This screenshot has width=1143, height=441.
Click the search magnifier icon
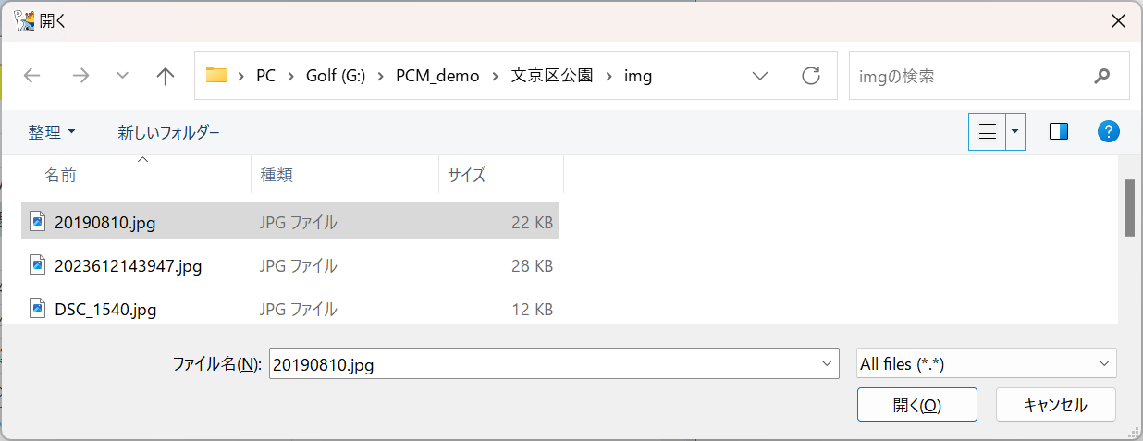coord(1101,76)
